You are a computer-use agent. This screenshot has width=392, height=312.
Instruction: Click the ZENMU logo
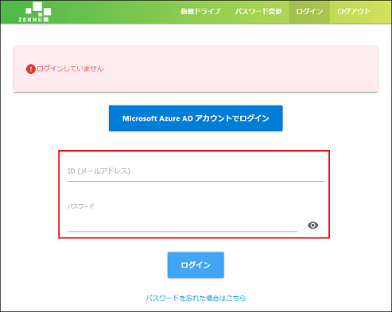point(35,12)
